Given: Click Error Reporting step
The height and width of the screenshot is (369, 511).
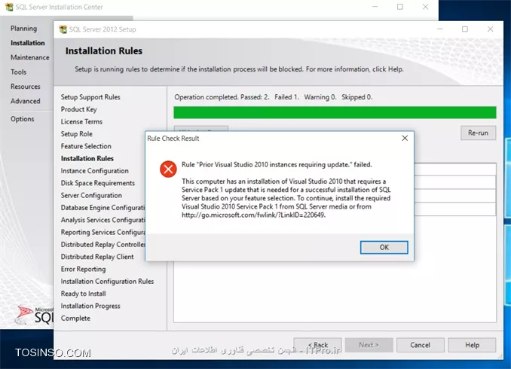Looking at the screenshot, I should [83, 270].
